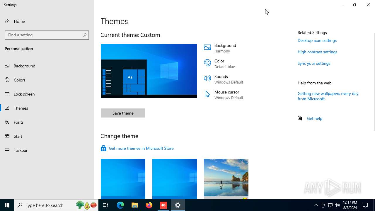Select the first blue Windows theme thumbnail
The image size is (375, 211).
point(123,179)
